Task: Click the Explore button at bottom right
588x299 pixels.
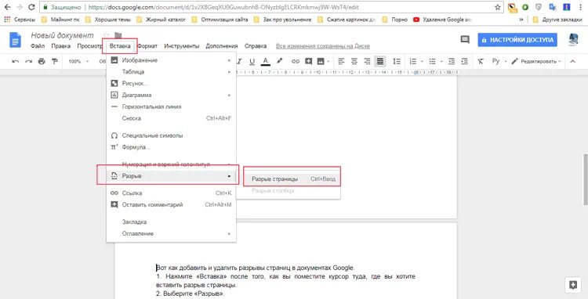Action: (x=572, y=285)
